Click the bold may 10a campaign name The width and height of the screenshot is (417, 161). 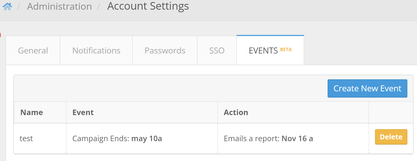pos(146,139)
